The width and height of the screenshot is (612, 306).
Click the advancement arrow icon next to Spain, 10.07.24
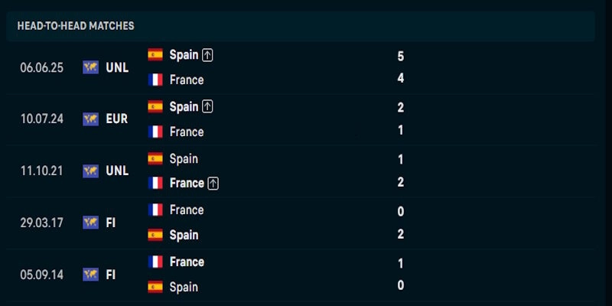(x=207, y=107)
